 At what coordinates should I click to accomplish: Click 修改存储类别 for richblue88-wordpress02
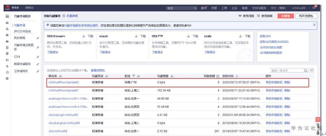(274, 82)
